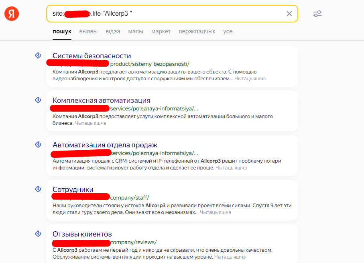The width and height of the screenshot is (364, 263).
Task: Open the search filters settings icon
Action: 317,14
